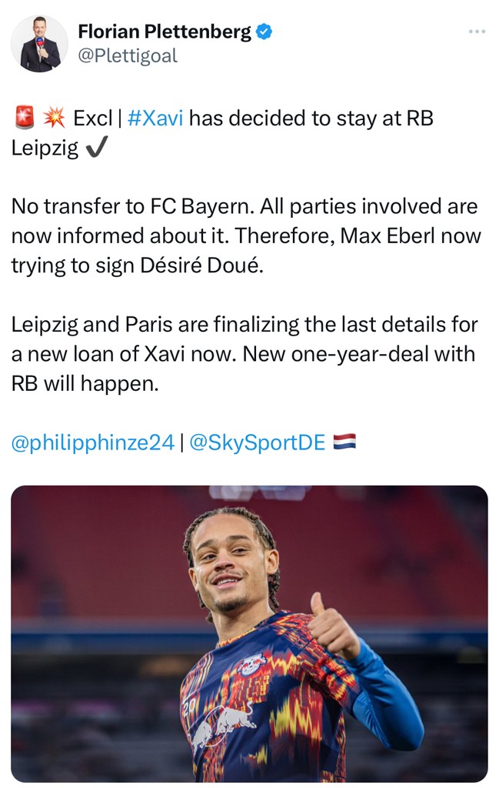Open the attached player photo
This screenshot has width=499, height=788.
click(x=249, y=633)
